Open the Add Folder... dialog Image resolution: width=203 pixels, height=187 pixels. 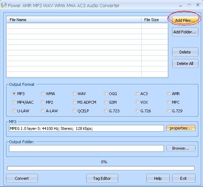(185, 32)
